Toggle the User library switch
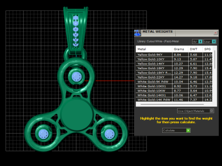 click(x=210, y=41)
